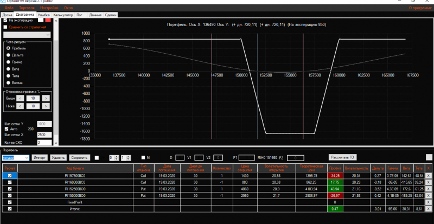Image resolution: width=434 pixels, height=224 pixels.
Task: Click the Шаг сетки X input field
Action: [44, 135]
